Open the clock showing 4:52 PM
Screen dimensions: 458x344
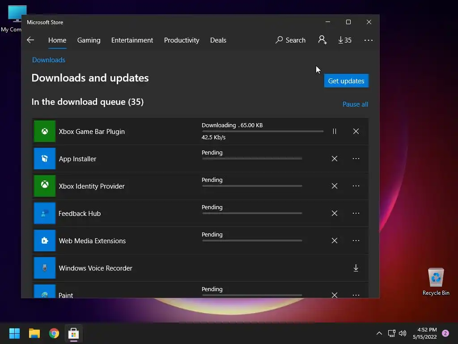pos(425,333)
